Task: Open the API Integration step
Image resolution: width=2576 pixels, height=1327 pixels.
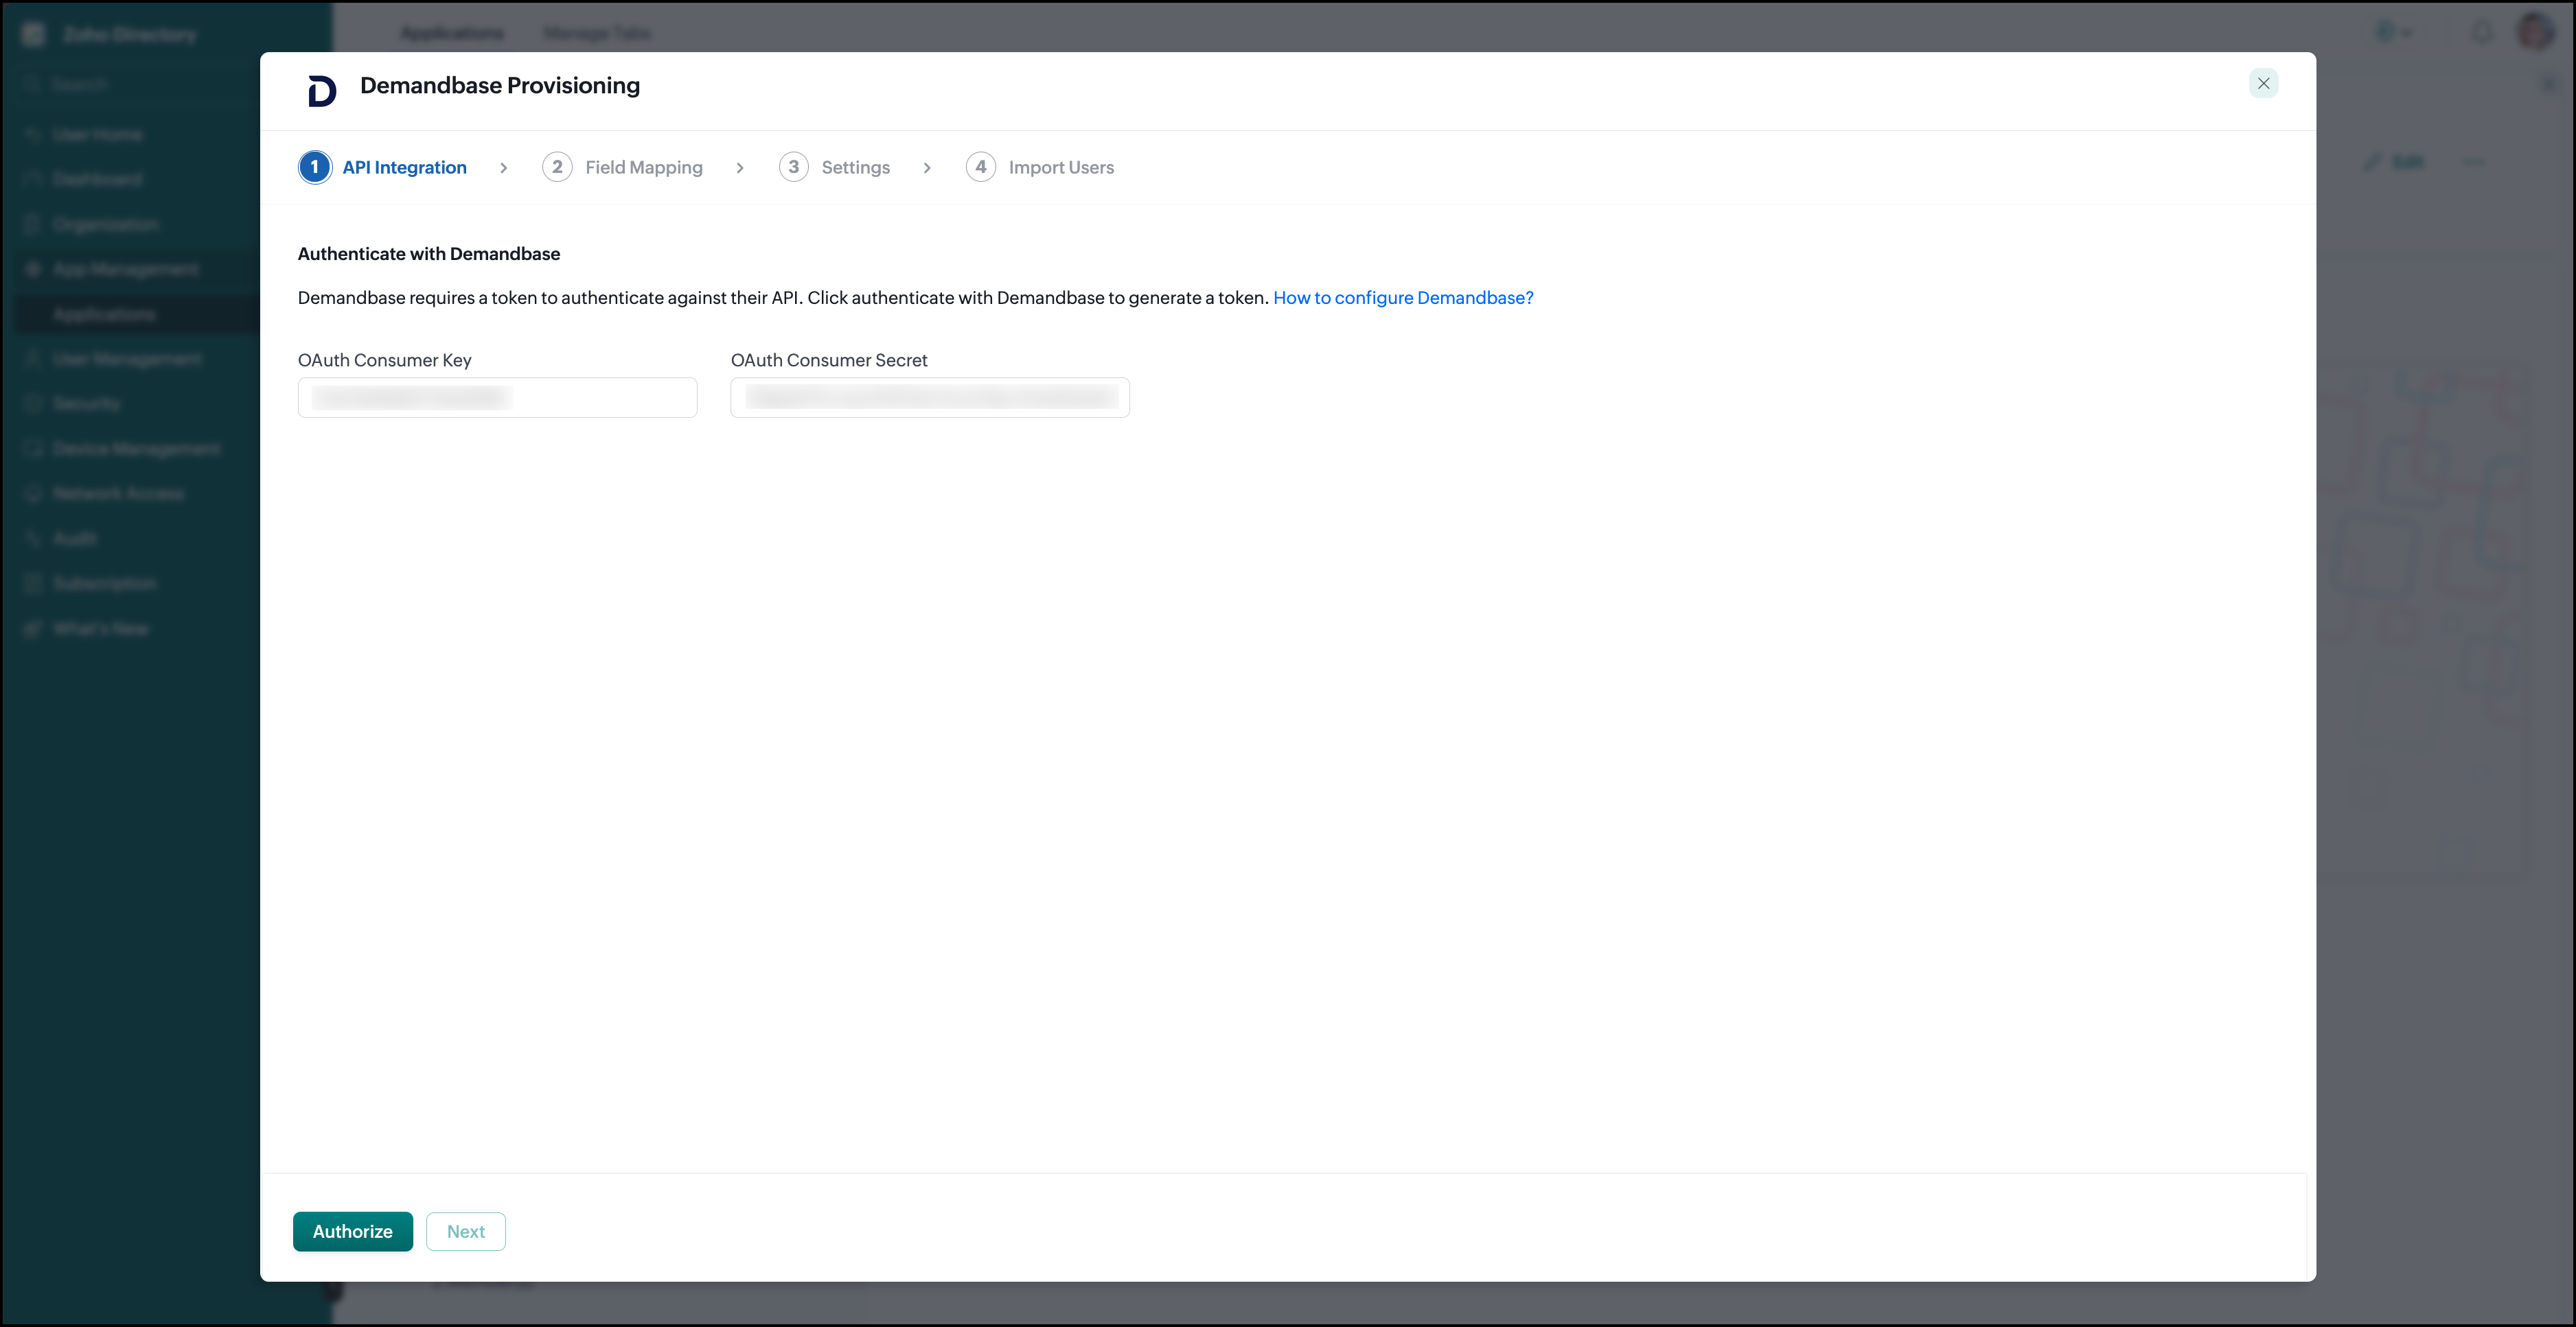Action: (x=405, y=167)
